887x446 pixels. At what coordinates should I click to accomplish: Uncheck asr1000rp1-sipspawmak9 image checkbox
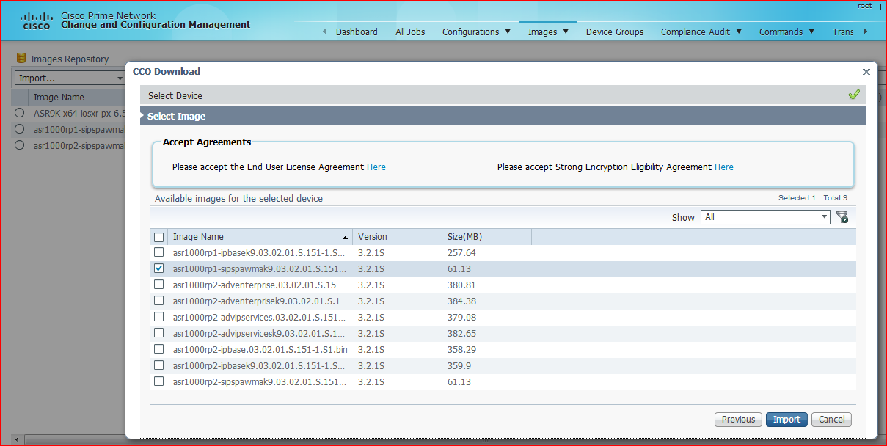pos(158,268)
